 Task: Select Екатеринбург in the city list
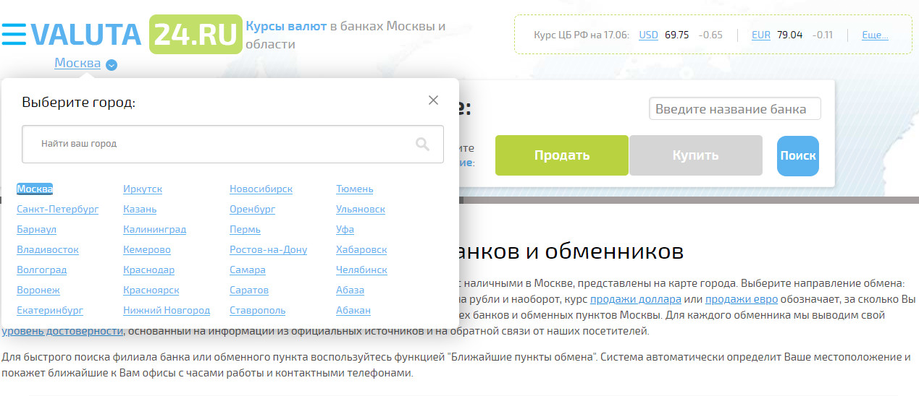50,311
